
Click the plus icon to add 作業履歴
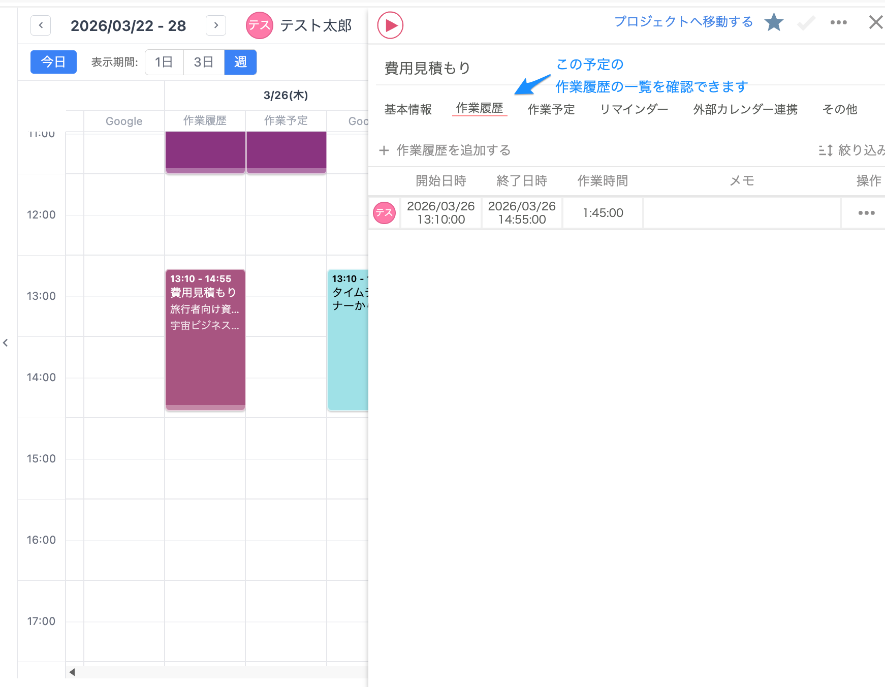pyautogui.click(x=385, y=150)
